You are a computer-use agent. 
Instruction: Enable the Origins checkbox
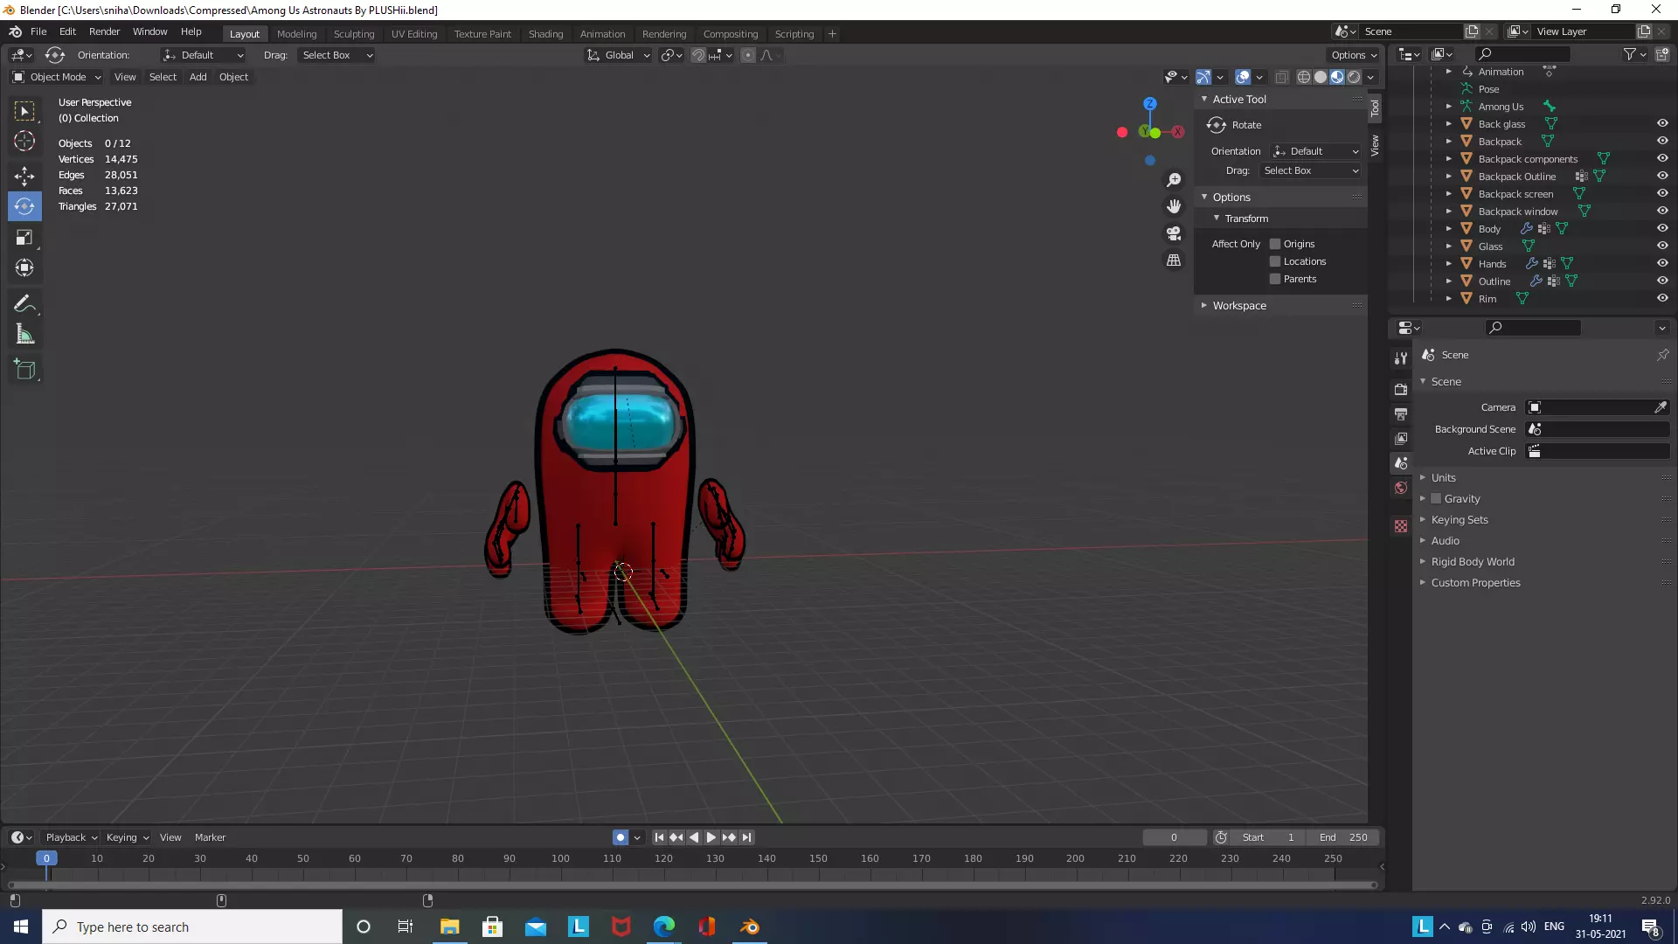click(1275, 244)
